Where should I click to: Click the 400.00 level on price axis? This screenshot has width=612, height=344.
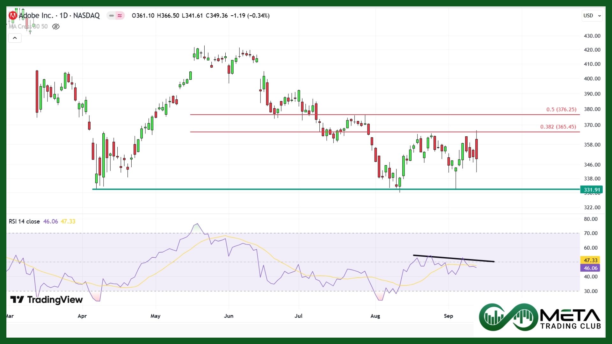592,78
